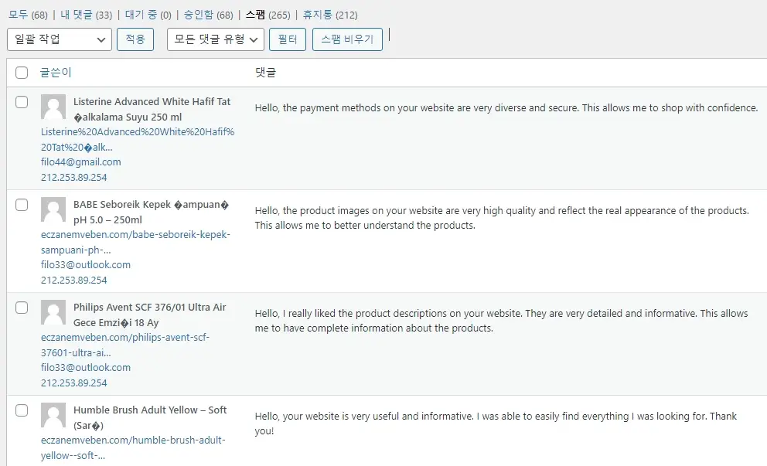767x466 pixels.
Task: Click IP 212.253.89.254 in BABE Seboreik row
Action: (74, 281)
